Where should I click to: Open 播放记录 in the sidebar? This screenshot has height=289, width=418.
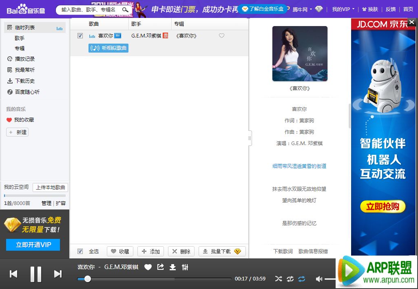click(x=24, y=59)
